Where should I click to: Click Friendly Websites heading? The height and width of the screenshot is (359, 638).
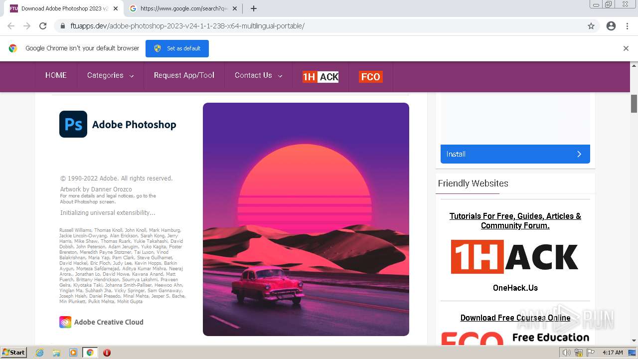[x=473, y=183]
